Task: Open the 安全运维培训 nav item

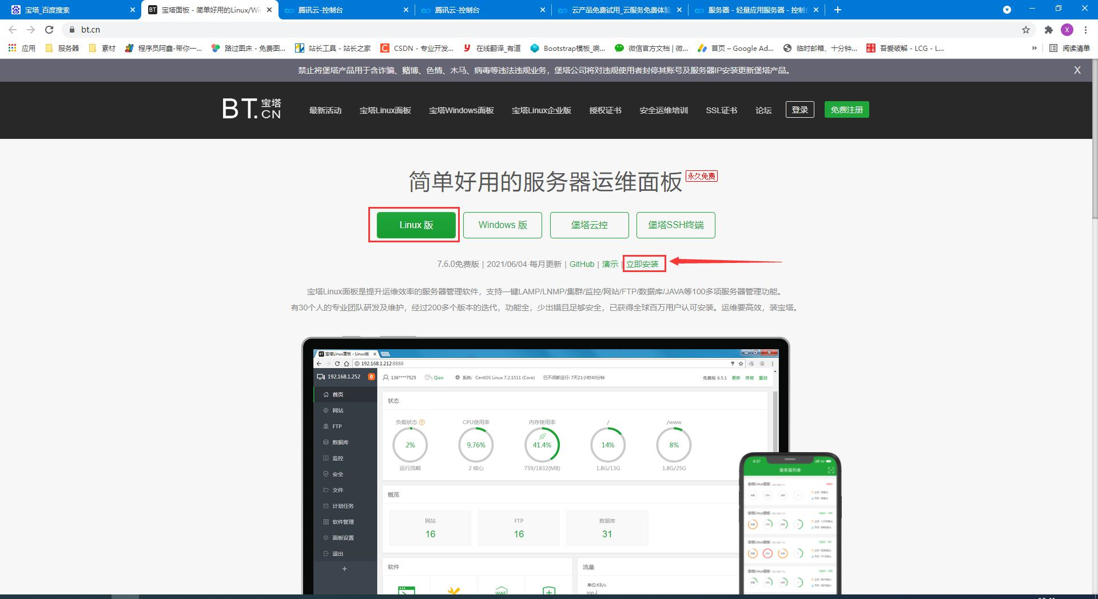Action: 664,110
